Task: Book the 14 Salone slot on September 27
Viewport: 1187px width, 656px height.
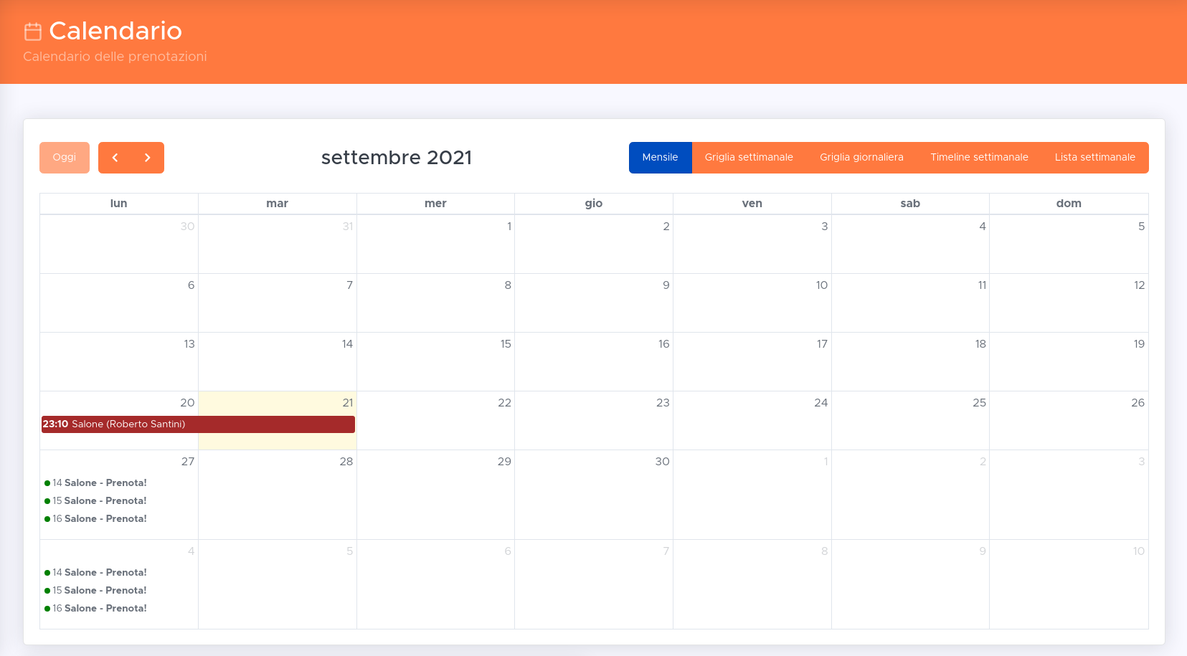Action: coord(99,483)
